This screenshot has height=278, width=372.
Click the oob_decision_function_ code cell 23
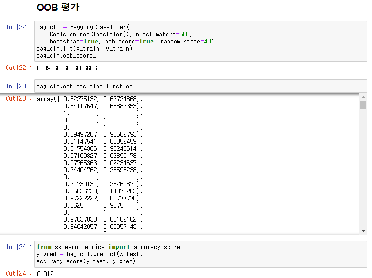pos(201,86)
